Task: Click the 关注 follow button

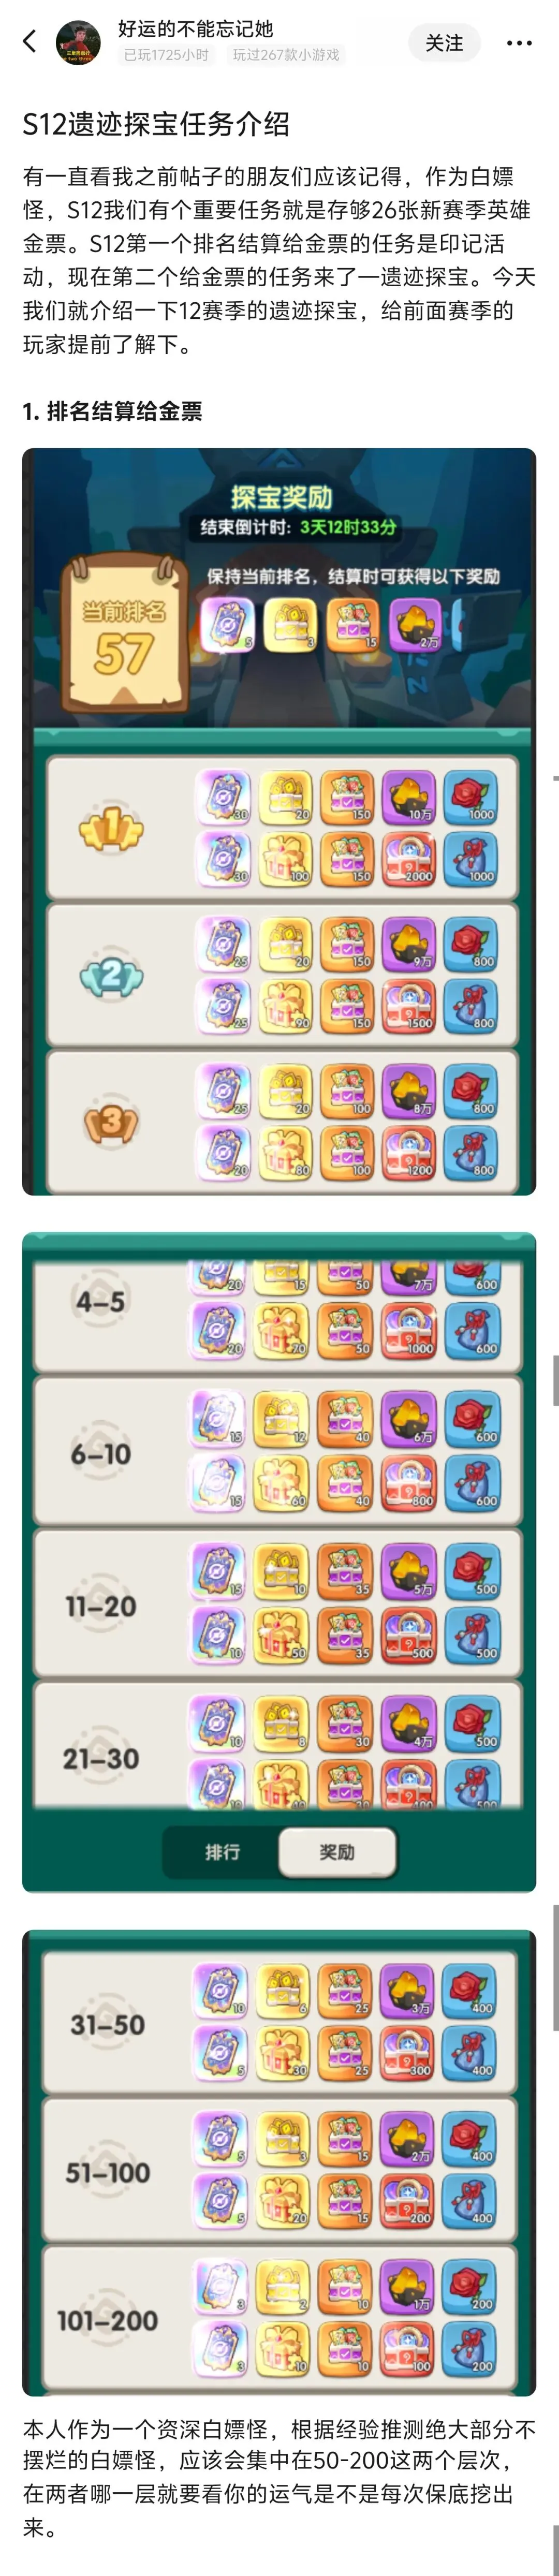Action: tap(444, 43)
